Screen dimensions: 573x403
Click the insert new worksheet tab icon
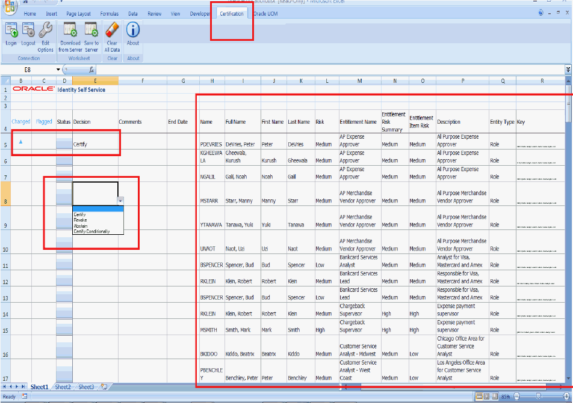pyautogui.click(x=104, y=387)
